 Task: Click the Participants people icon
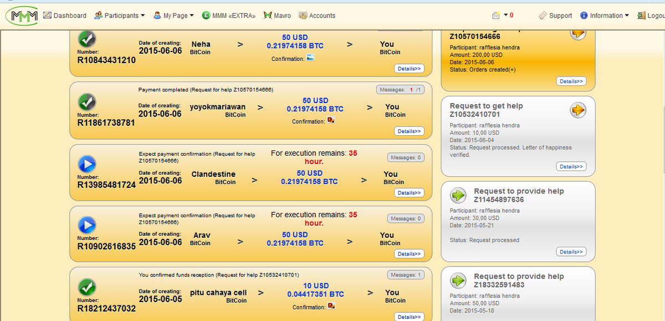[x=99, y=16]
